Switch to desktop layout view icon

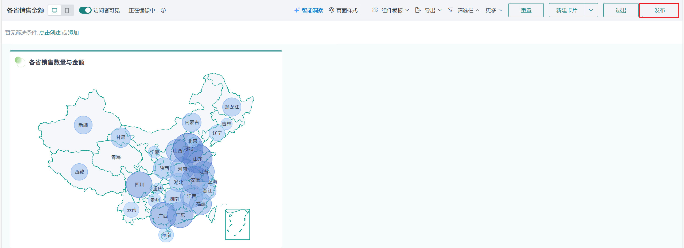(55, 10)
